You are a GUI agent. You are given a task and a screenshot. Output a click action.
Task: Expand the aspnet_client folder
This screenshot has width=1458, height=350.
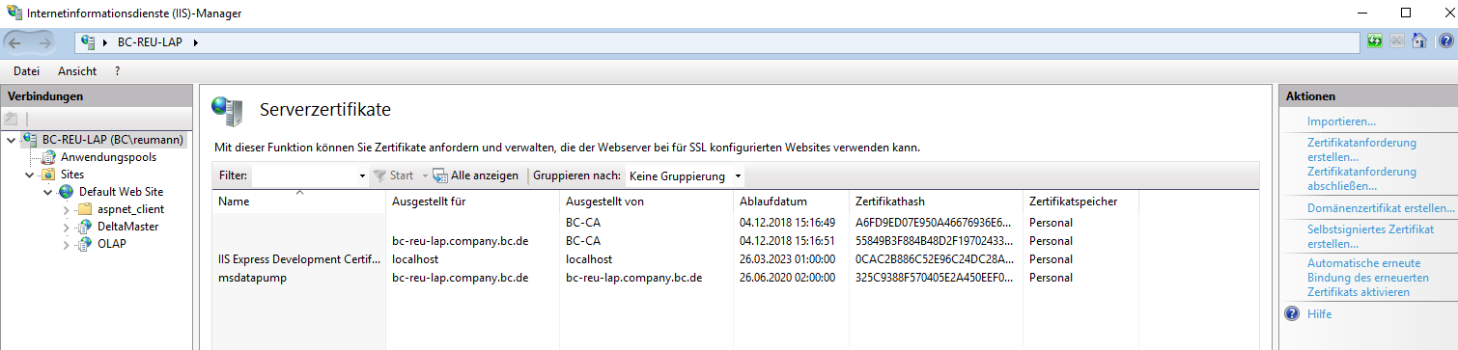[x=66, y=209]
